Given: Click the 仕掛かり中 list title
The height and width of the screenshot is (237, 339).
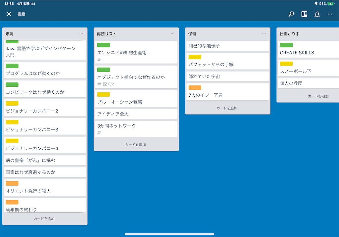Looking at the screenshot, I should coord(289,34).
